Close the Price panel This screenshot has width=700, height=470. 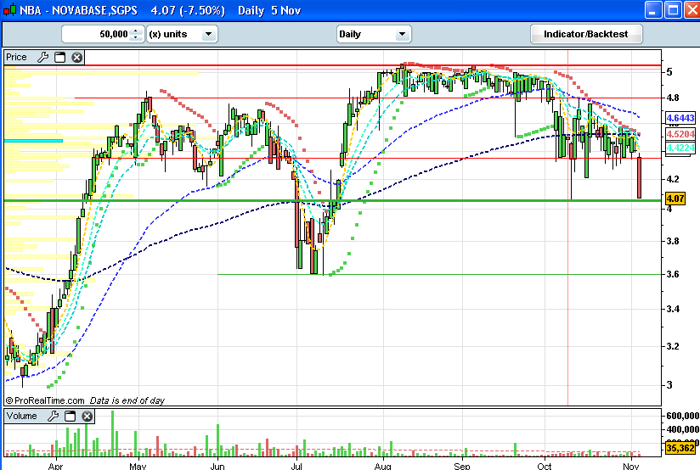click(76, 57)
